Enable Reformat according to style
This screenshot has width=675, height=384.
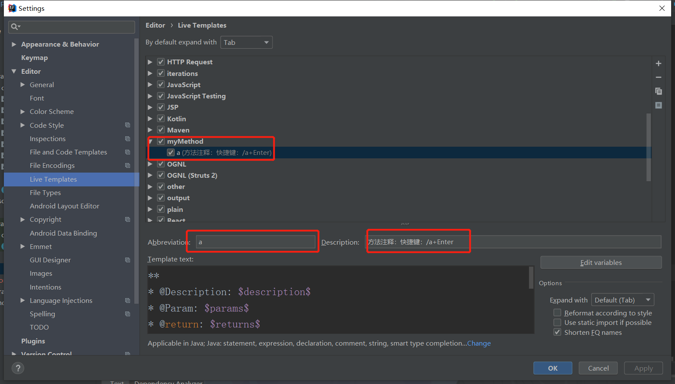558,312
